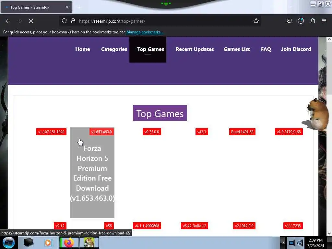Click the v2.12 version badge
332x249 pixels.
pyautogui.click(x=60, y=226)
